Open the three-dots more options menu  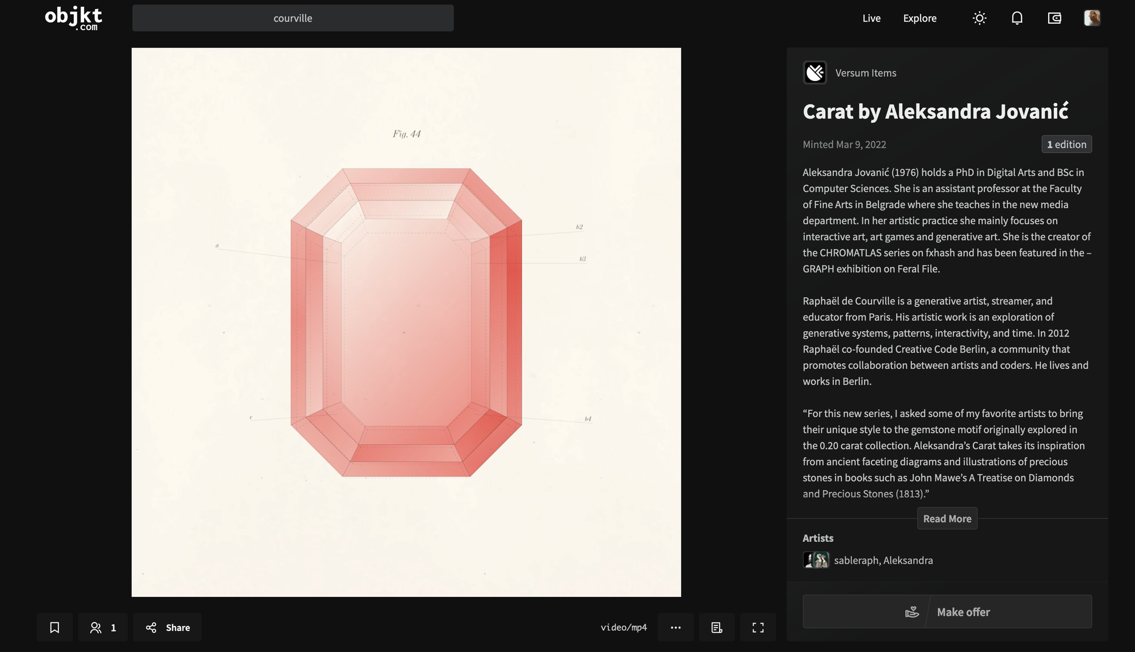(675, 627)
